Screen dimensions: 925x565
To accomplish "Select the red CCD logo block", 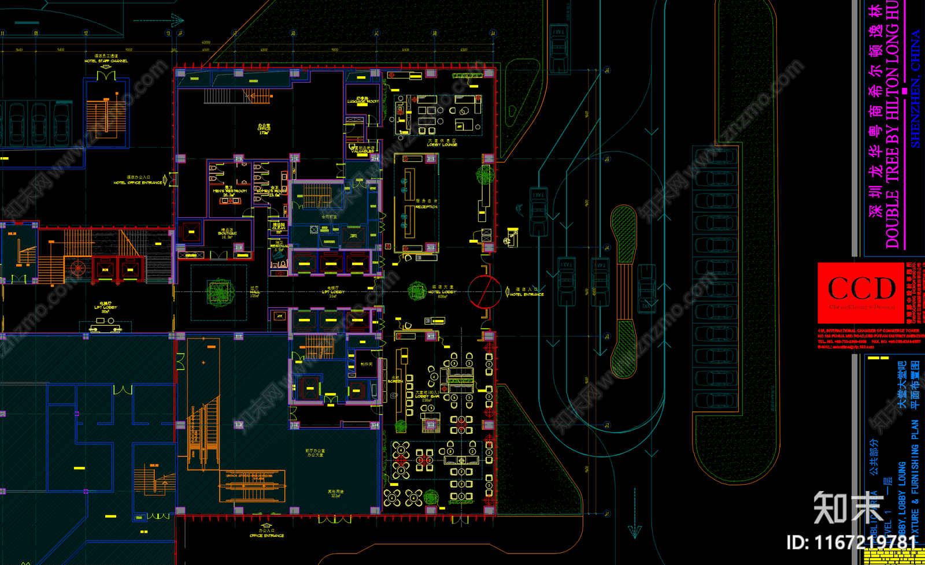I will (861, 293).
